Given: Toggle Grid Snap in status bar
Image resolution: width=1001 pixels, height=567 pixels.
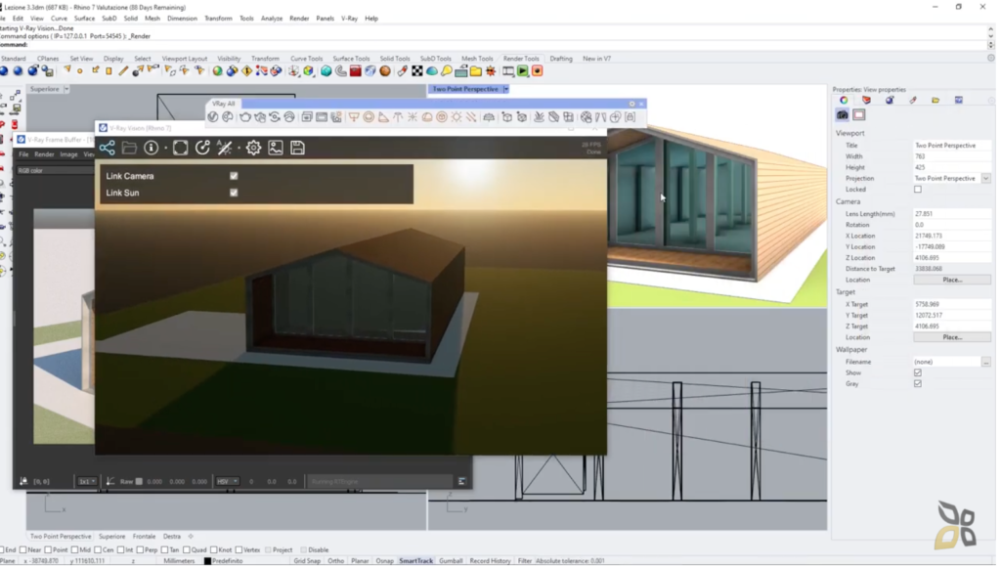Looking at the screenshot, I should pos(307,561).
